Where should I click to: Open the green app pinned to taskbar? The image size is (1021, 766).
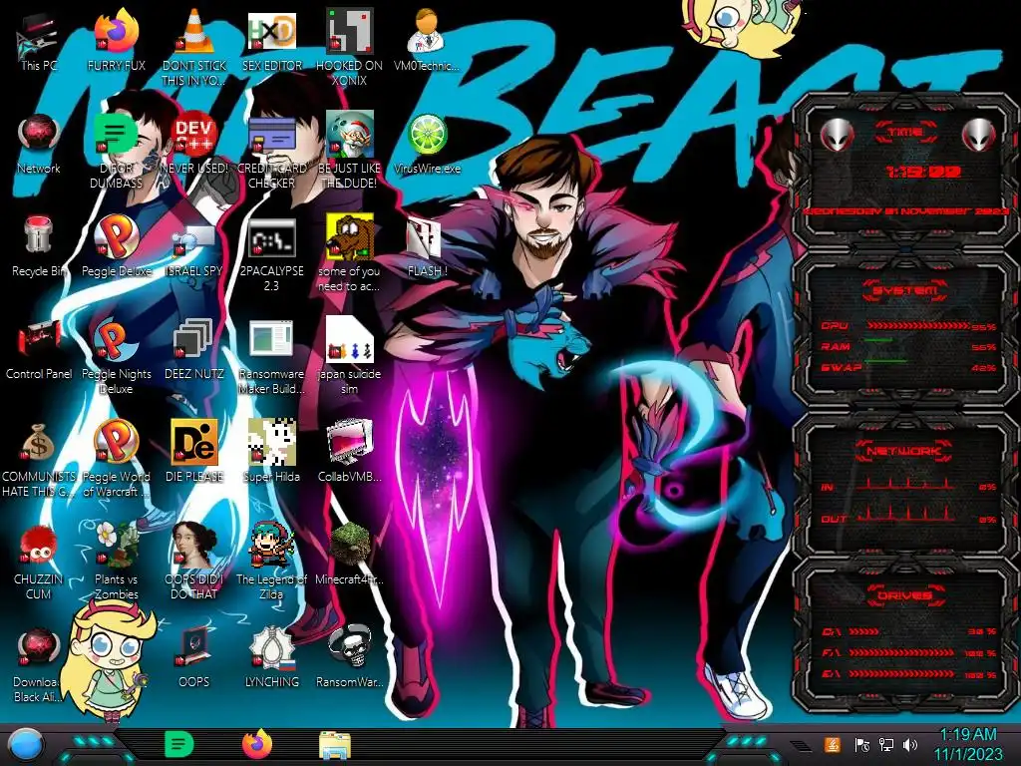(179, 744)
